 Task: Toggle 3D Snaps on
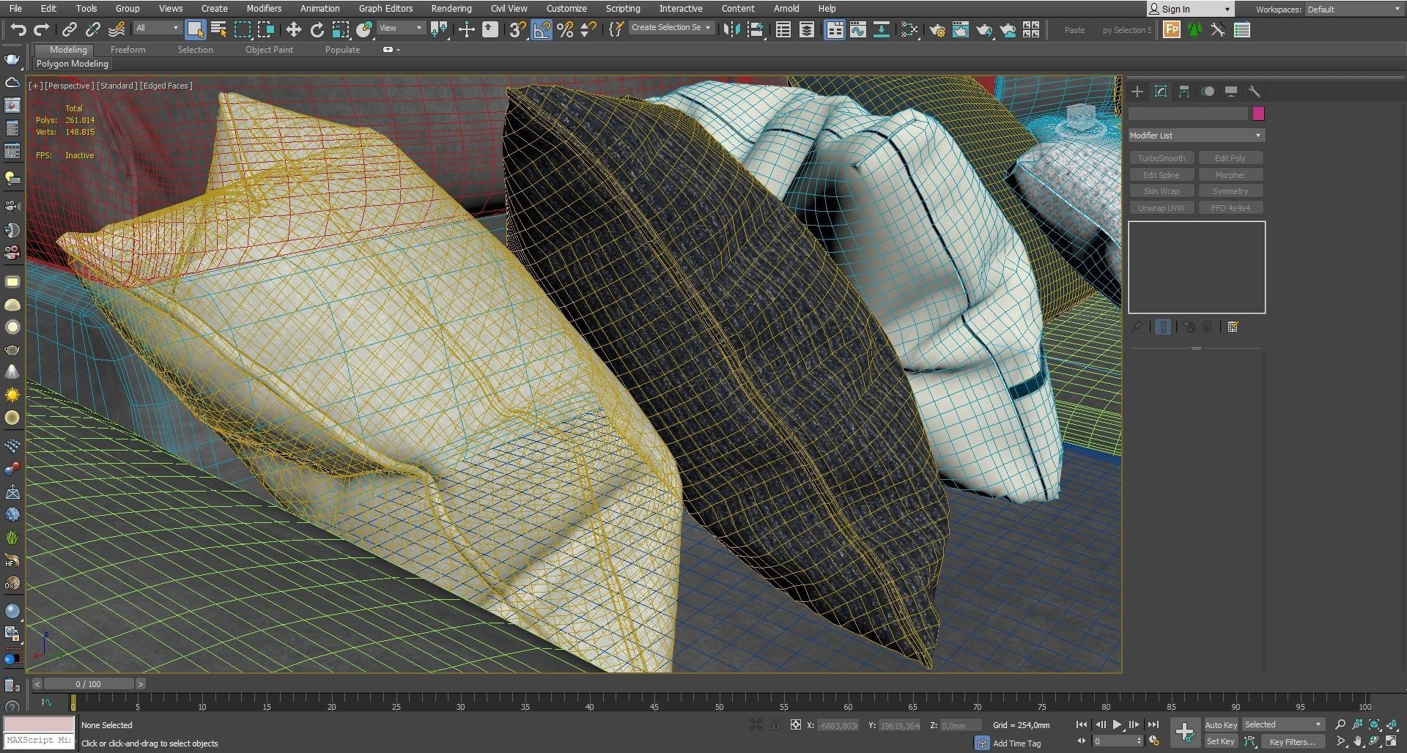click(x=517, y=29)
